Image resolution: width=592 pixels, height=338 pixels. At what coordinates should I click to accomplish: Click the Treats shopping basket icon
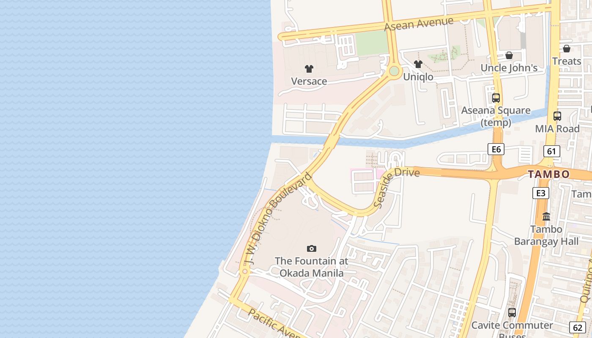coord(567,49)
